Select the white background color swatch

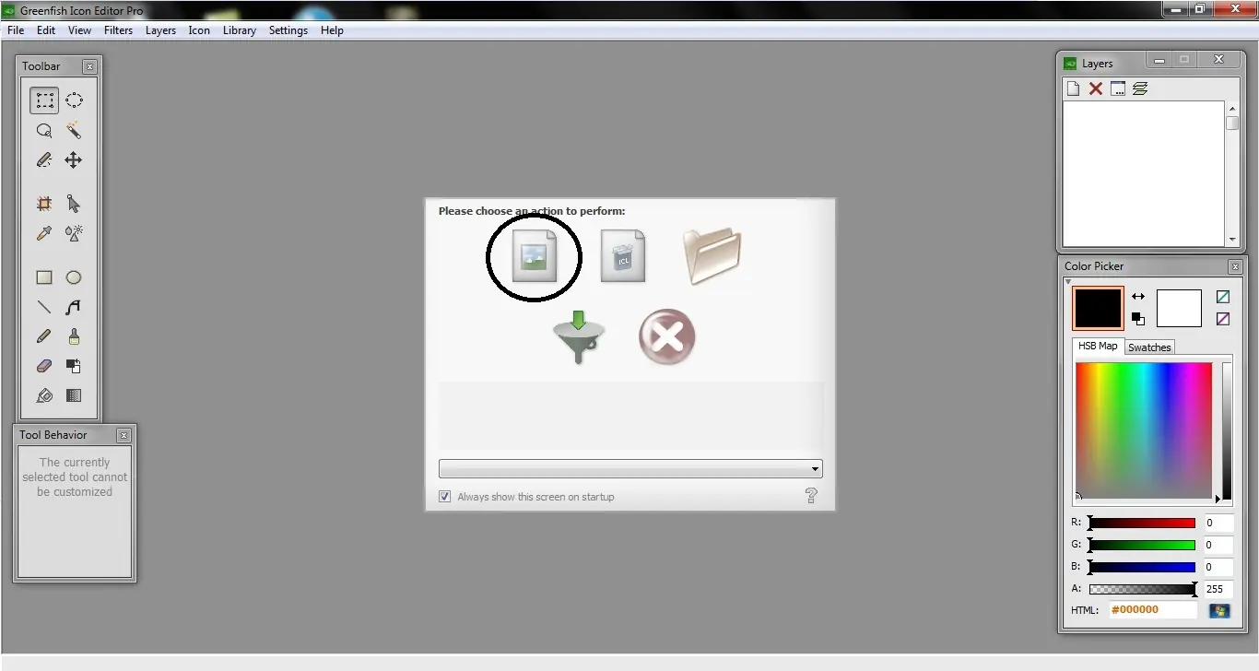coord(1179,308)
